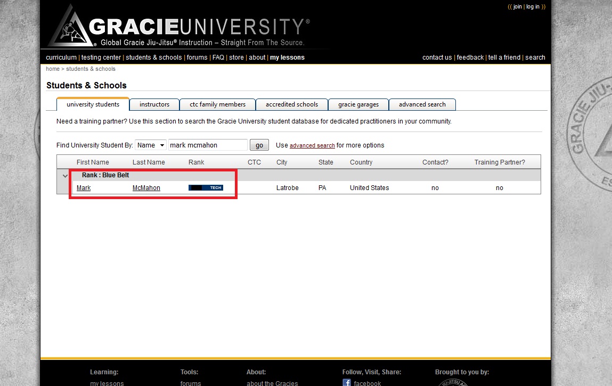Sort by City column header
Viewport: 612px width, 386px height.
click(x=282, y=162)
